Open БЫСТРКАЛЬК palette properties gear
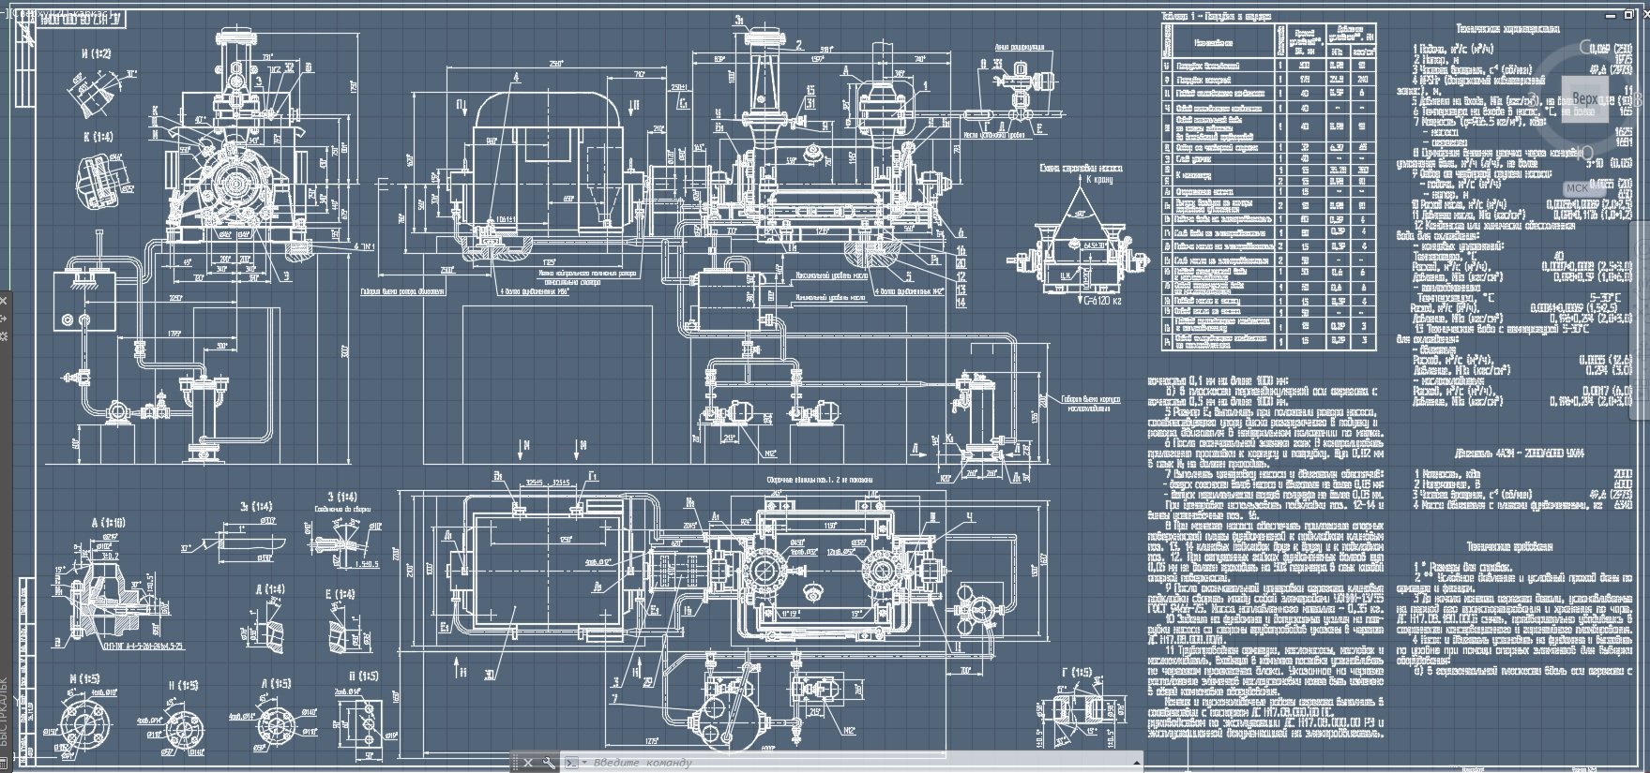Screen dimensions: 1650x773 pyautogui.click(x=4, y=335)
